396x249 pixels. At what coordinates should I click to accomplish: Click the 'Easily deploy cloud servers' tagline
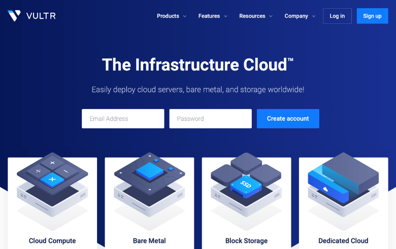[198, 90]
